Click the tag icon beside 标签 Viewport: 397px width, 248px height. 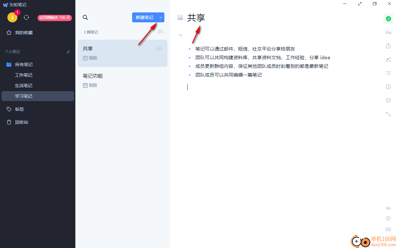(x=9, y=109)
